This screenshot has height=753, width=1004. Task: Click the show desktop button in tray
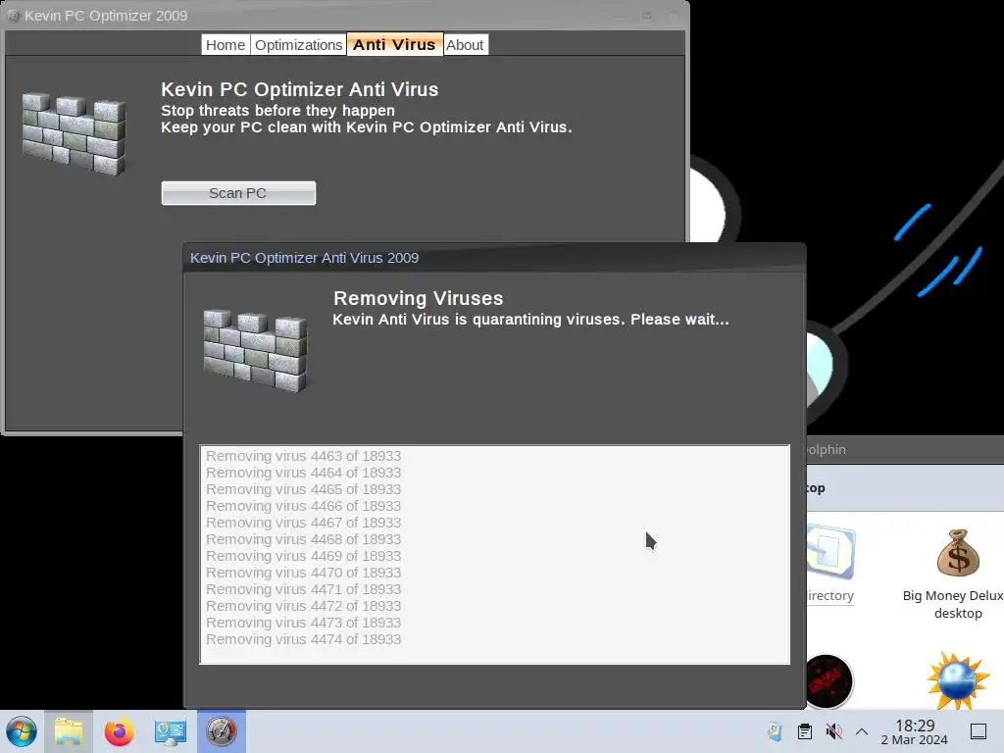point(979,731)
